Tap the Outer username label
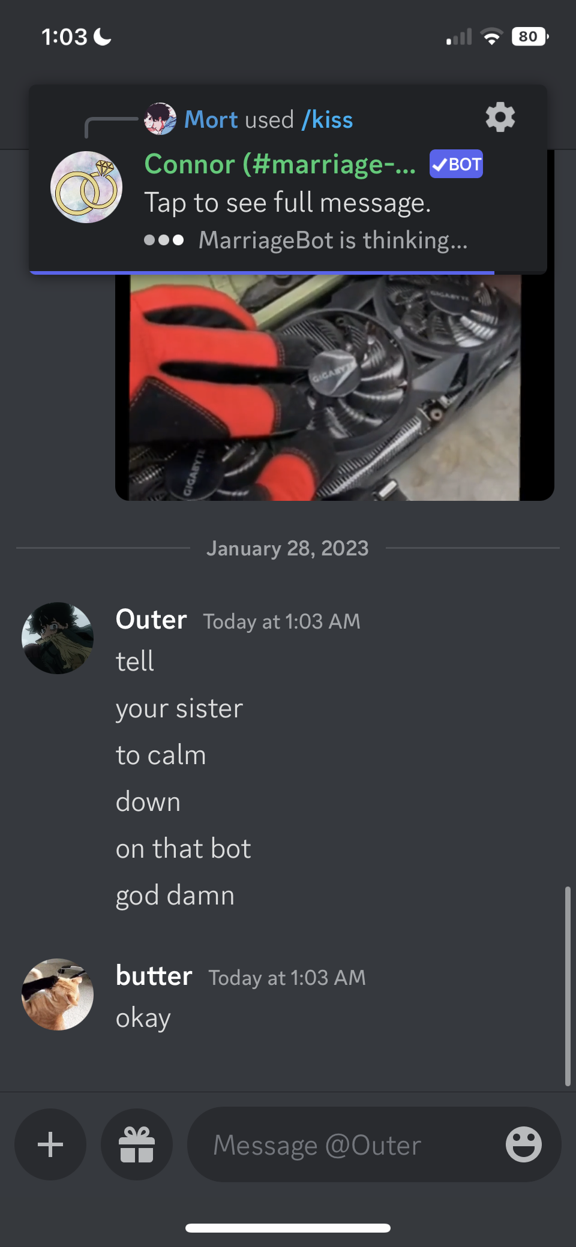This screenshot has width=576, height=1247. [151, 620]
